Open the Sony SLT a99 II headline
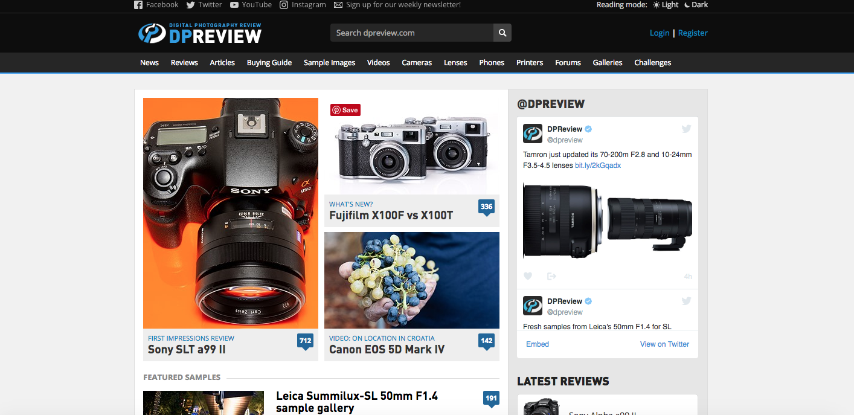854x415 pixels. pos(187,349)
